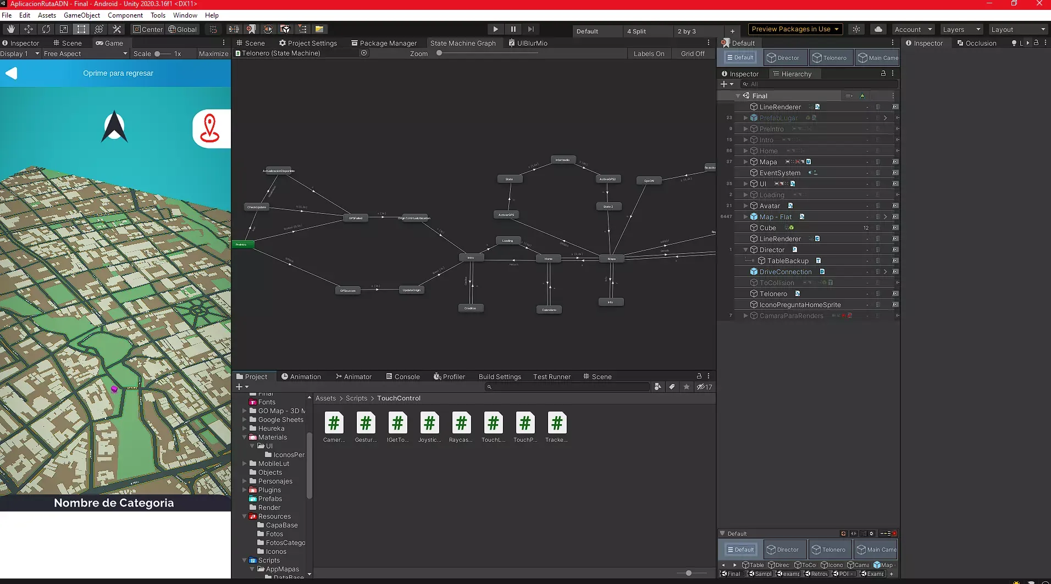Click the Project search field

pyautogui.click(x=568, y=387)
